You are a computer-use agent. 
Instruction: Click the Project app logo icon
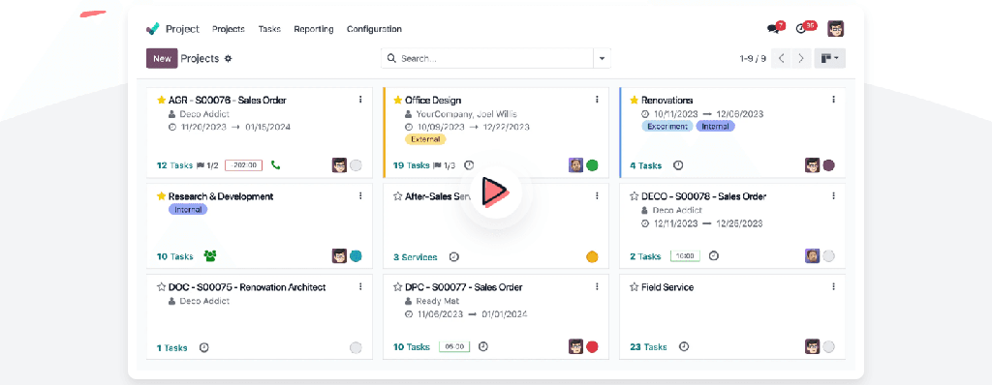[x=152, y=28]
